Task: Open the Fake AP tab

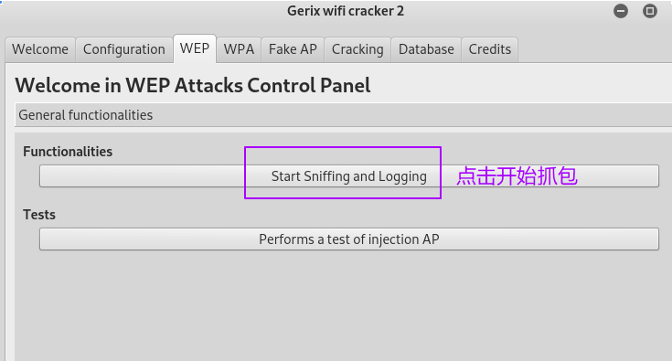Action: 293,49
